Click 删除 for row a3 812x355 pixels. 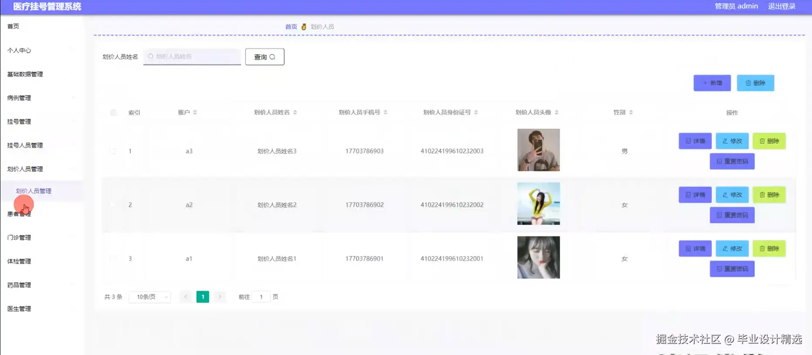coord(769,141)
